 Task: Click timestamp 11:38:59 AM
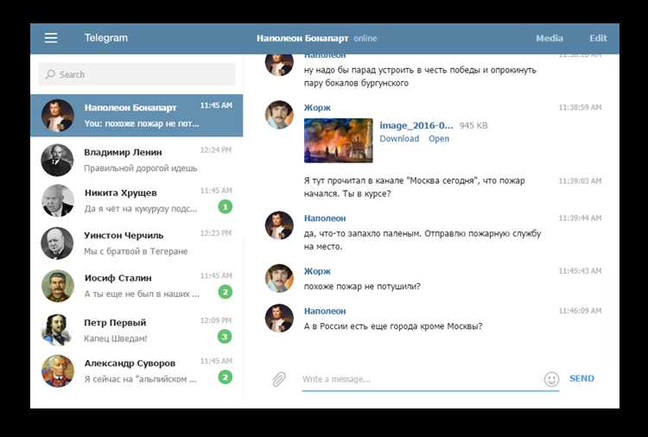[580, 107]
